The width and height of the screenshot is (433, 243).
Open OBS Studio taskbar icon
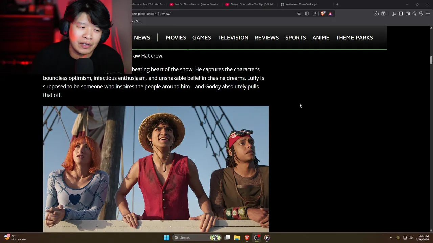click(x=257, y=238)
